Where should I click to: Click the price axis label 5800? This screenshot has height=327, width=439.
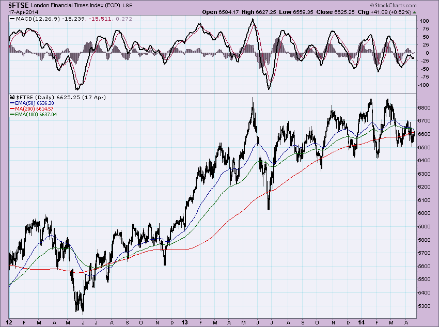click(x=425, y=240)
